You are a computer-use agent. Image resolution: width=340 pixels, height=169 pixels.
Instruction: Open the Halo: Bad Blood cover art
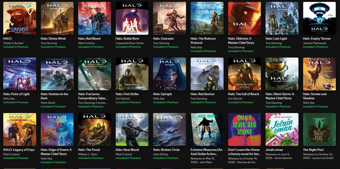95,18
